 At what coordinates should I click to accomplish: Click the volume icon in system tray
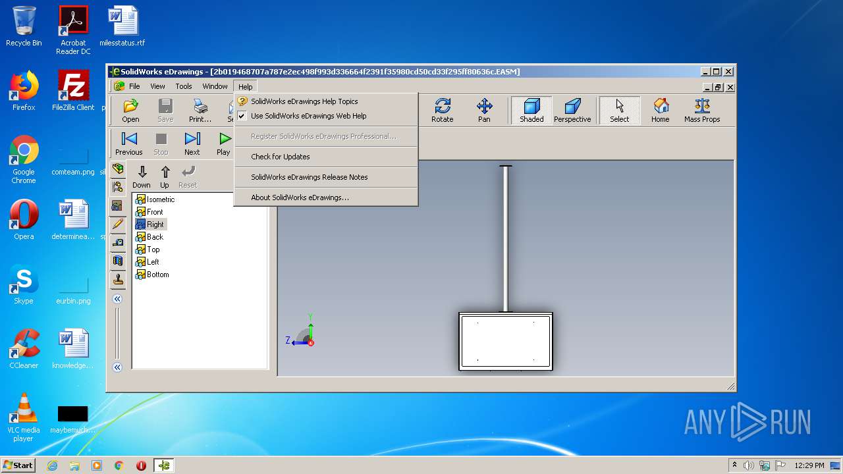click(749, 465)
